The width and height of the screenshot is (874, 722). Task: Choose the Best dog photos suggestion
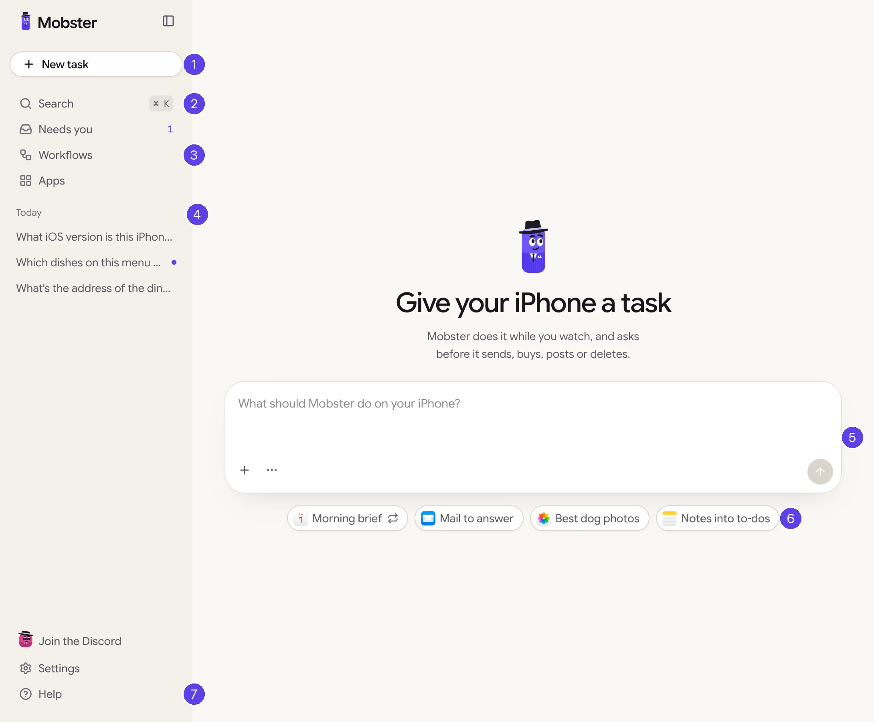pos(589,518)
